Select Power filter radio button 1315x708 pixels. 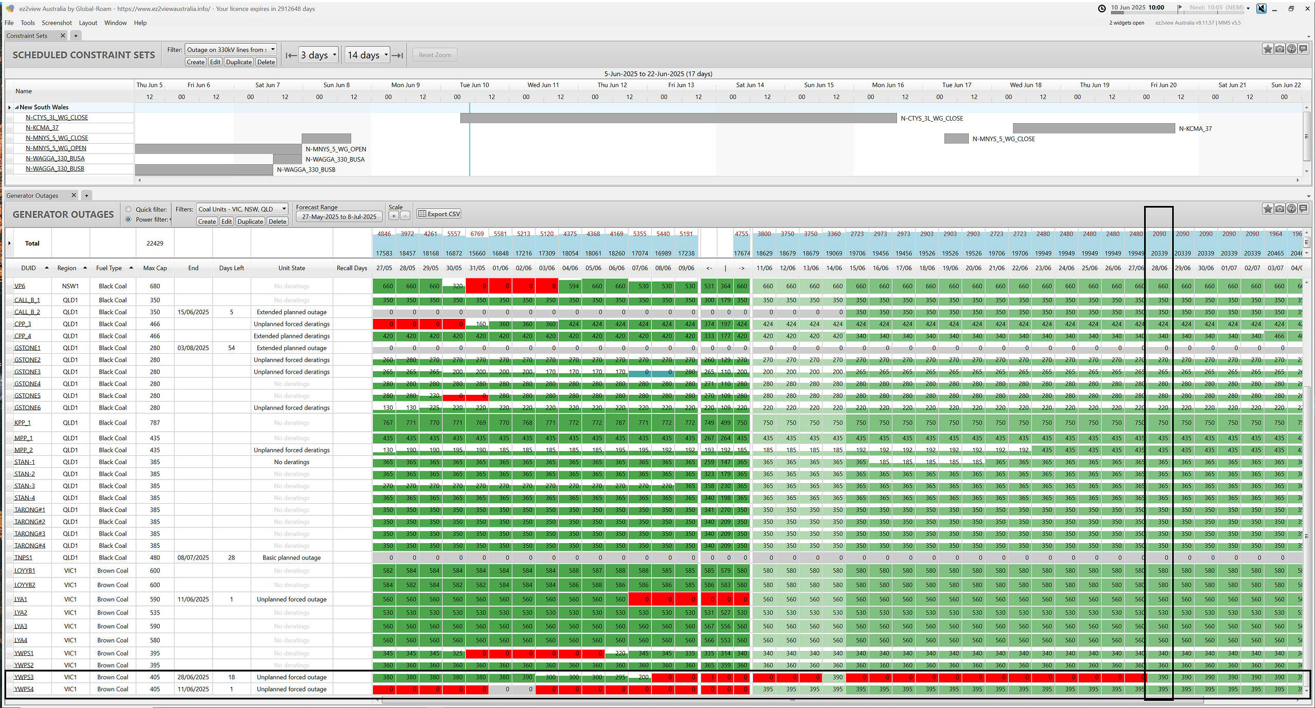[128, 219]
